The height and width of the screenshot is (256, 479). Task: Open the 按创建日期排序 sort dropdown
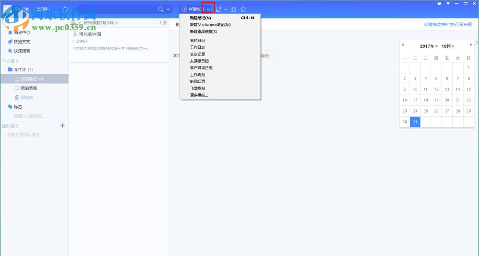pos(101,22)
